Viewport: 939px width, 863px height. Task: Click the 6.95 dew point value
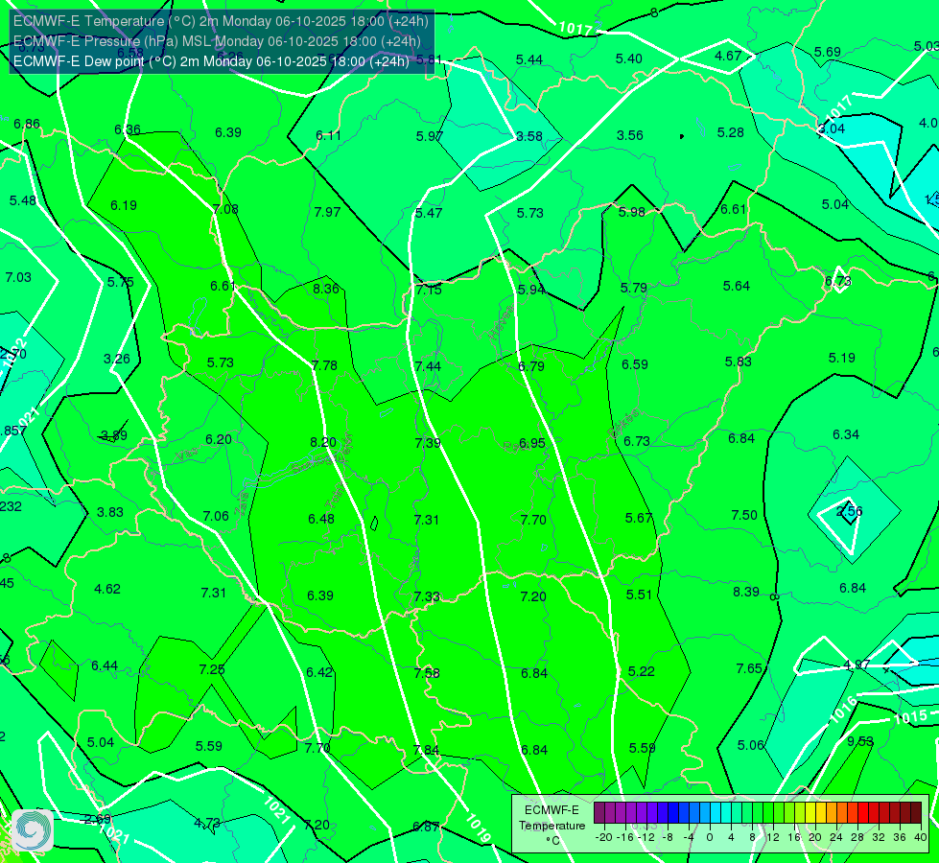click(531, 443)
